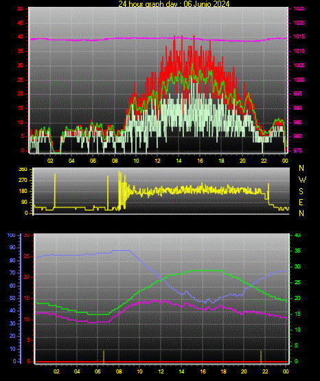The width and height of the screenshot is (320, 381).
Task: Click the E compass label beside wind direction graph
Action: coord(301,203)
